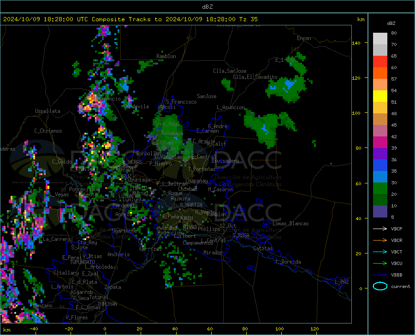The height and width of the screenshot is (335, 415).
Task: Click the L_Asuncion place label
Action: click(x=231, y=107)
